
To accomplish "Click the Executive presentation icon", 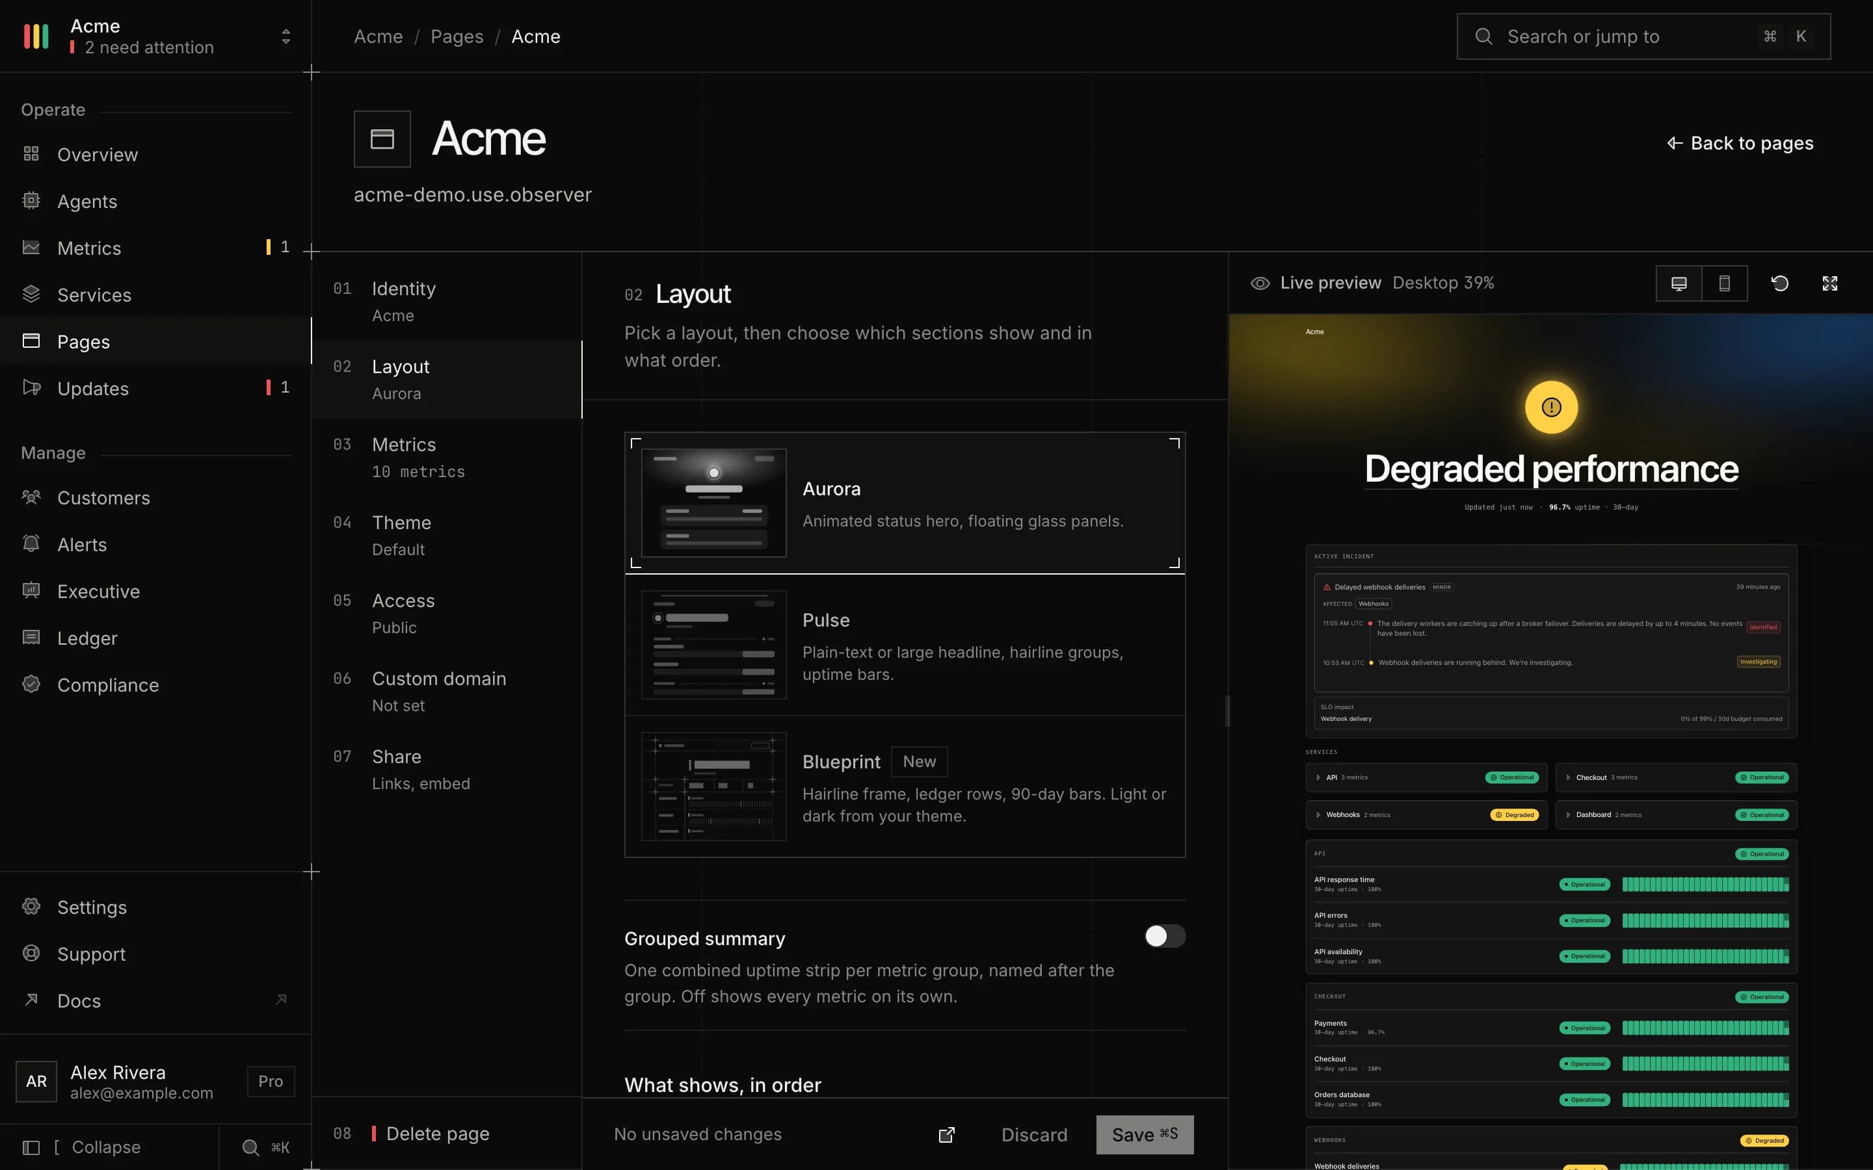I will point(31,590).
